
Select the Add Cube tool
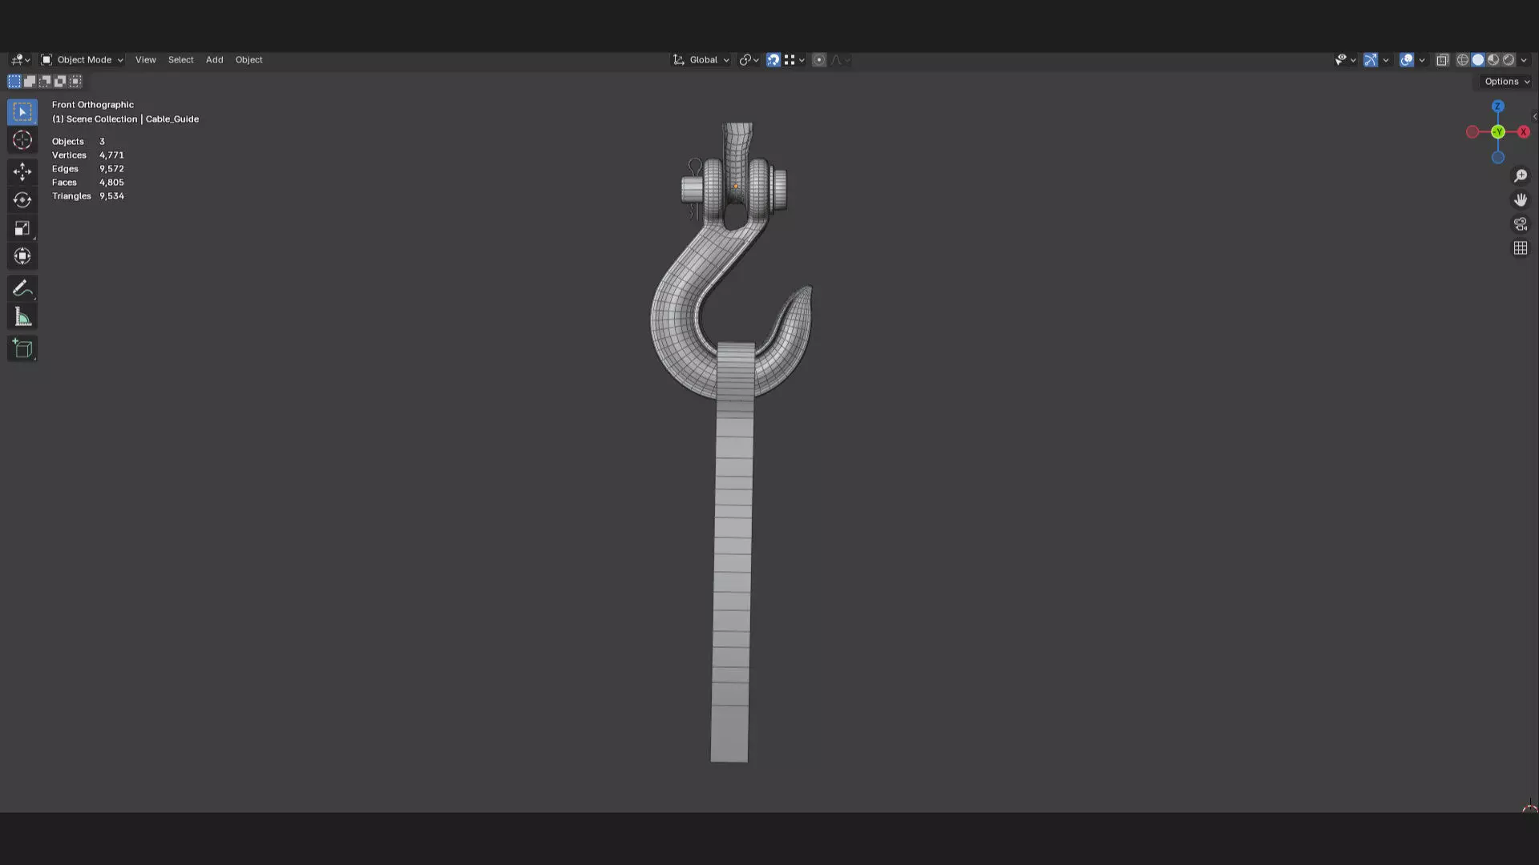coord(22,348)
